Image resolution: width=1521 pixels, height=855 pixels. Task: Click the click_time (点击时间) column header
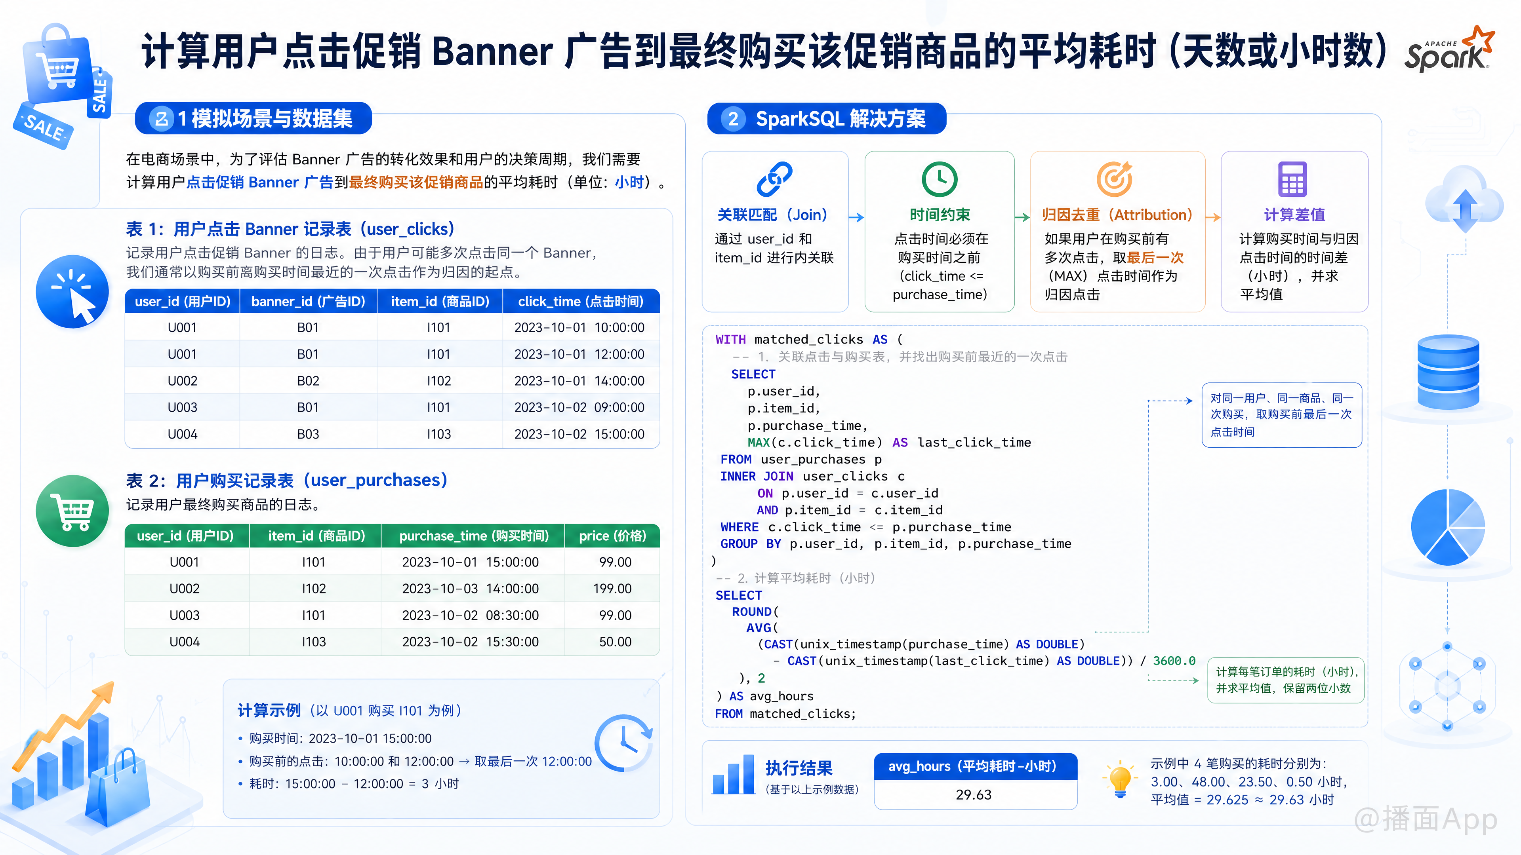tap(580, 302)
